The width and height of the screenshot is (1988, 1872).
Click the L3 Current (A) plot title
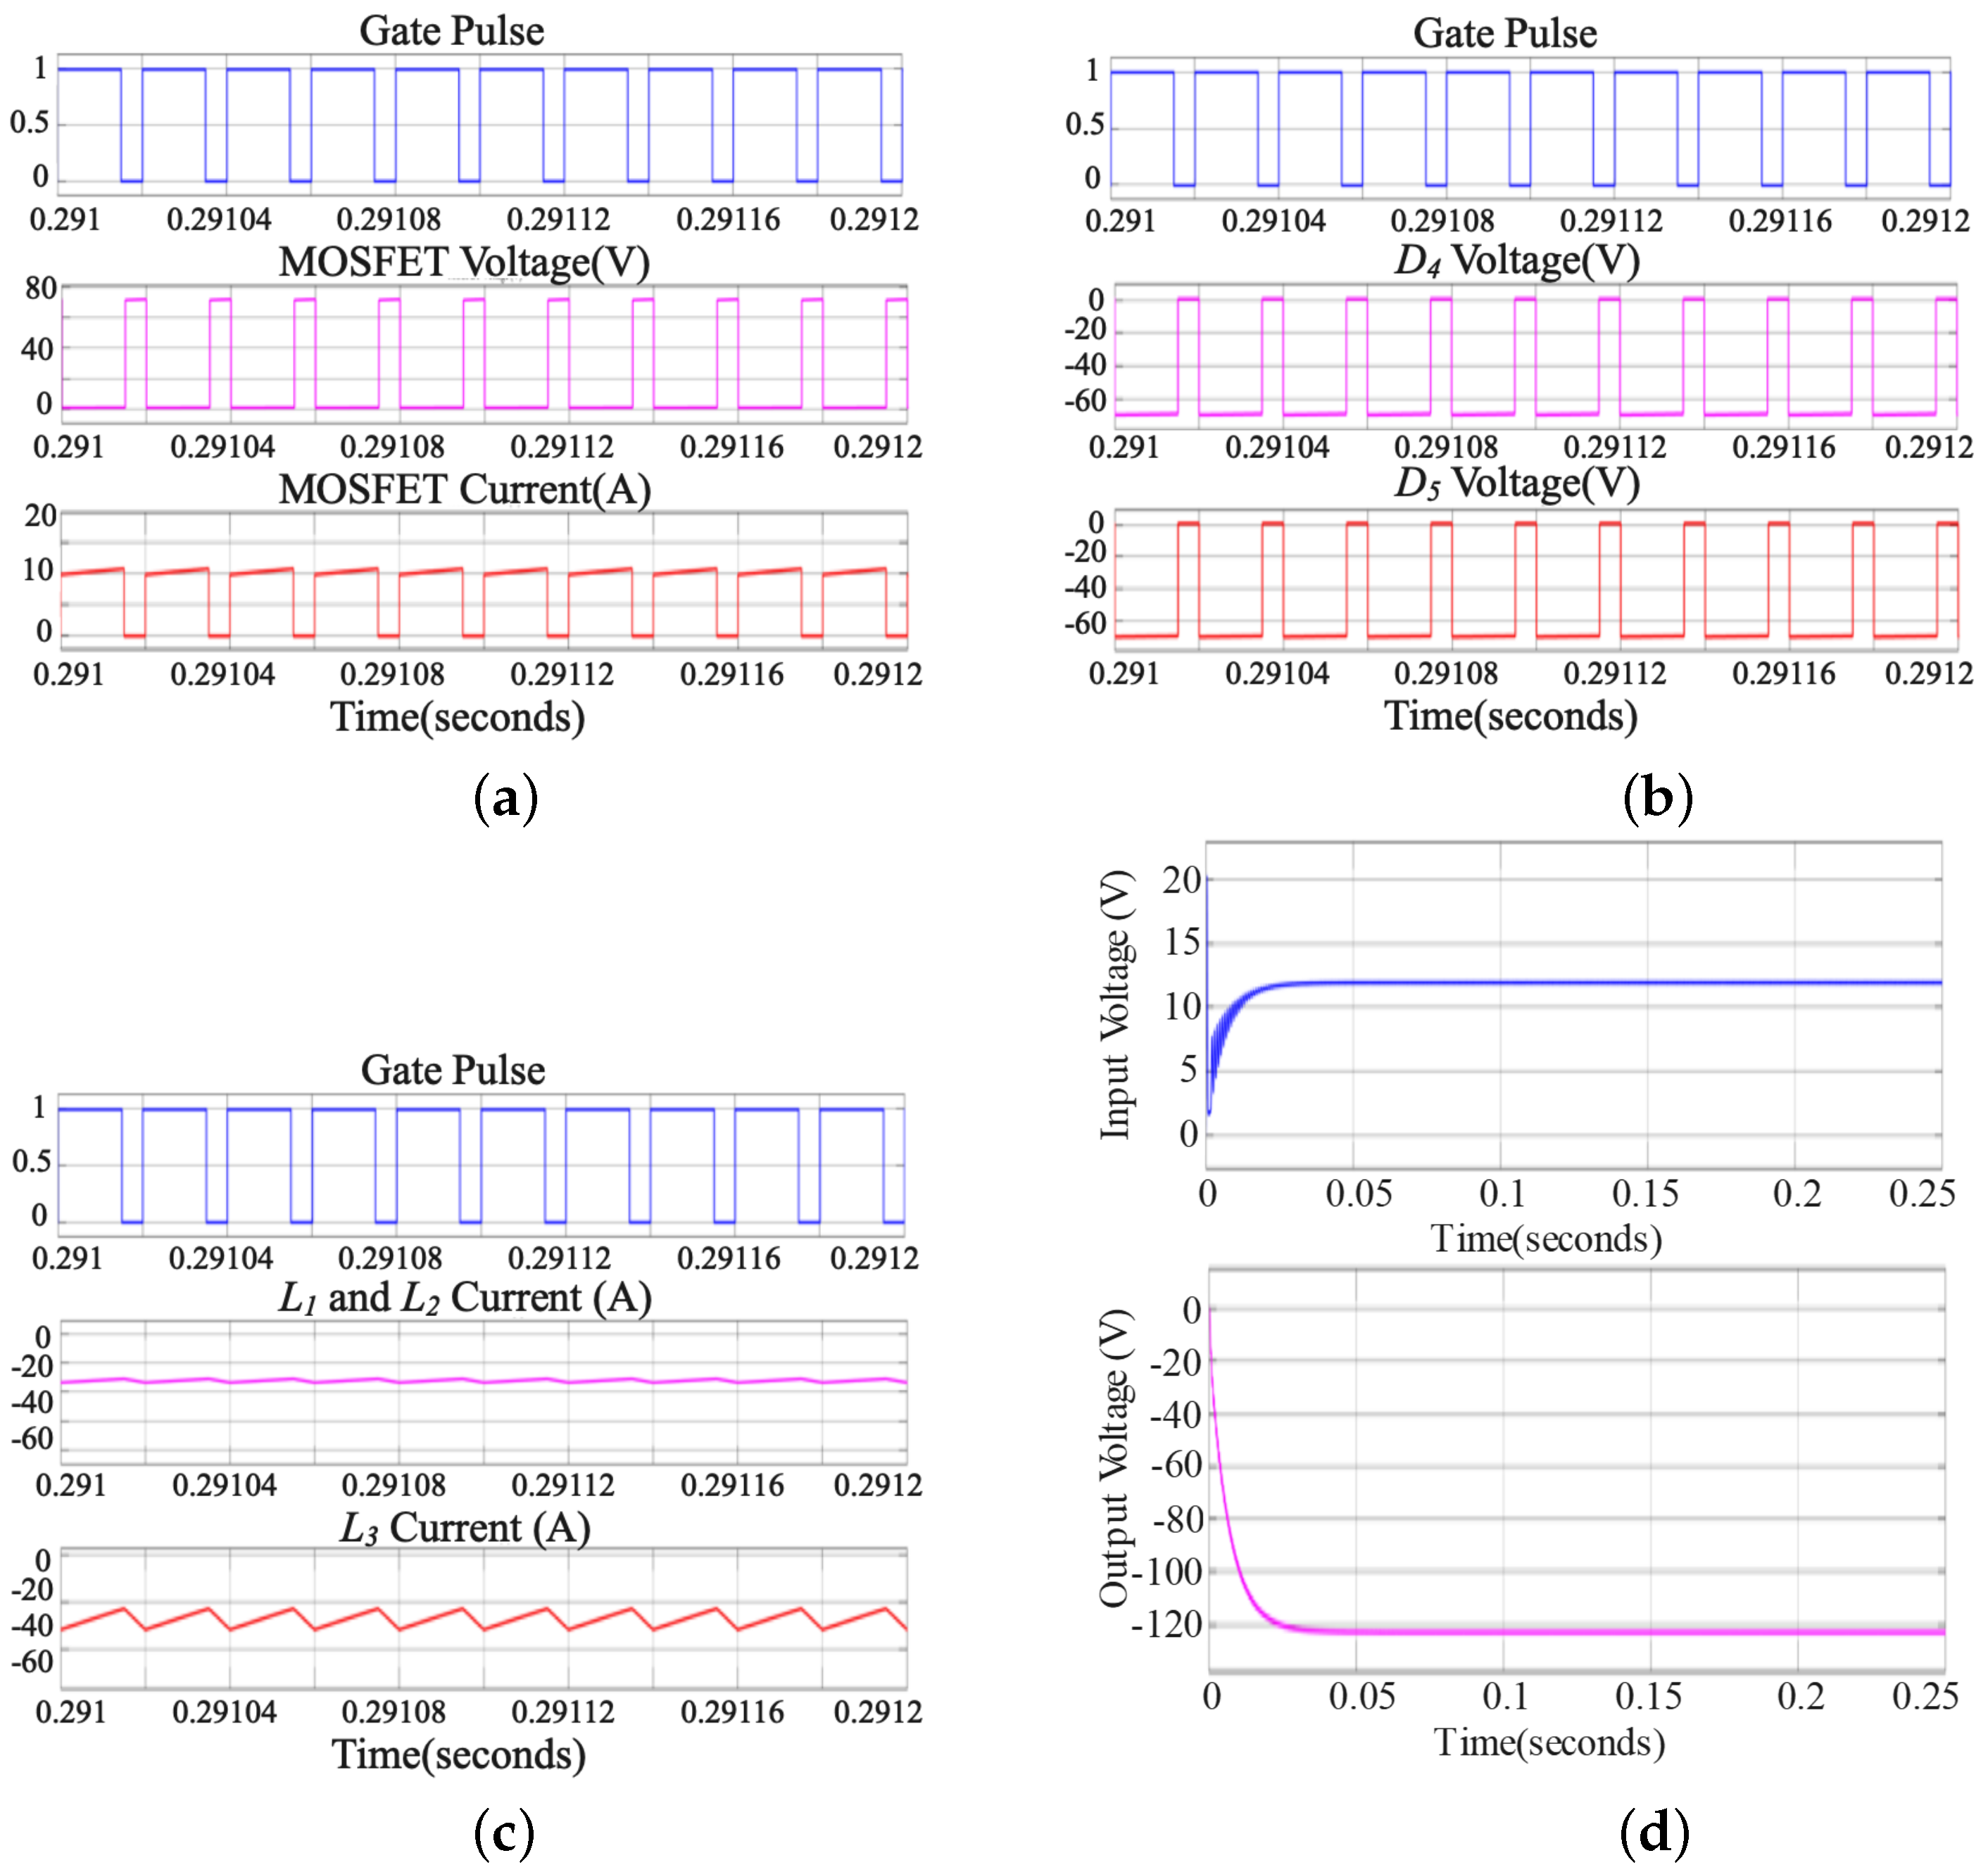[465, 1528]
